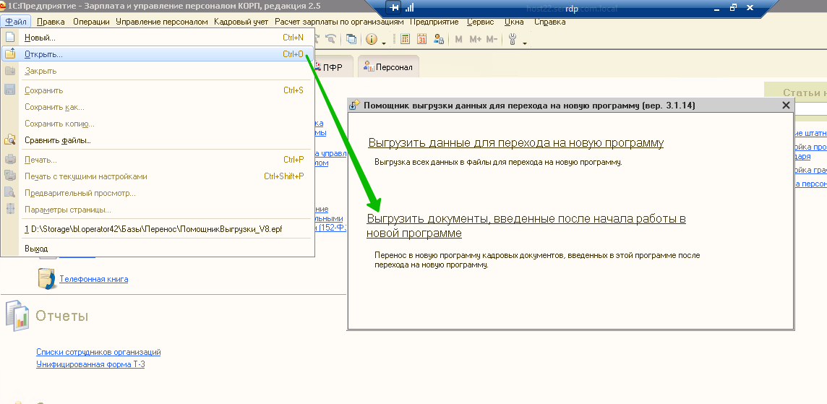Image resolution: width=827 pixels, height=404 pixels.
Task: Choose Печать... in the File menu
Action: 158,159
